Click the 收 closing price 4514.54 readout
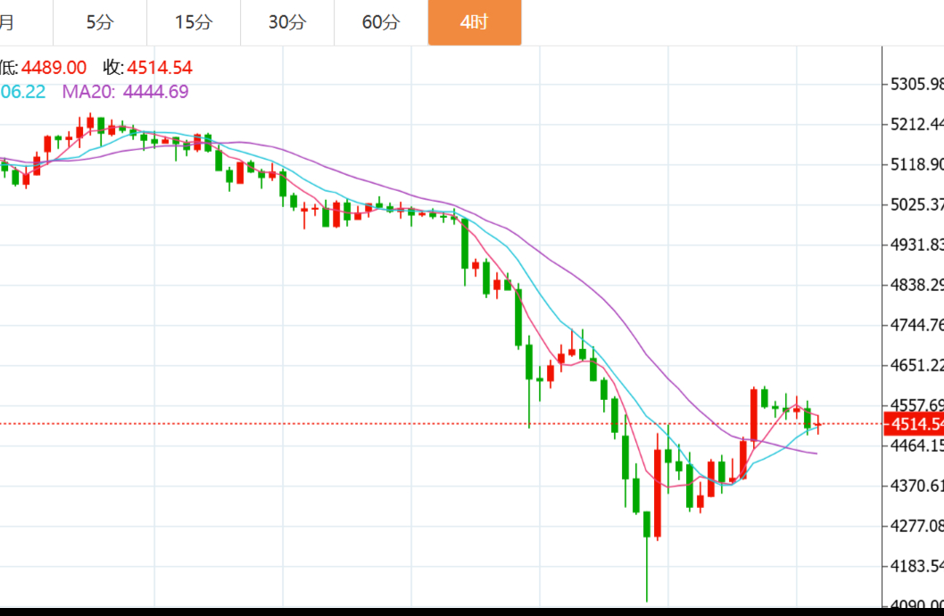 click(x=147, y=68)
